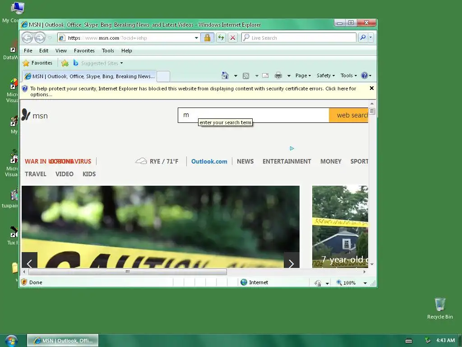Screen dimensions: 462x347
Task: Go to the ENTERTAINMENT section
Action: 286,161
